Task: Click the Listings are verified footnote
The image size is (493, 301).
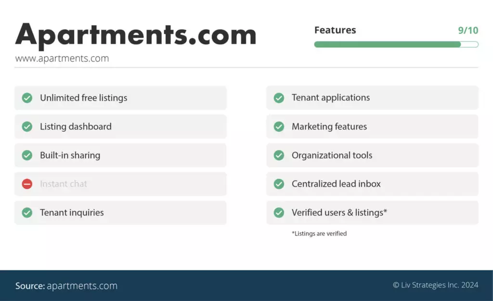Action: pyautogui.click(x=319, y=234)
